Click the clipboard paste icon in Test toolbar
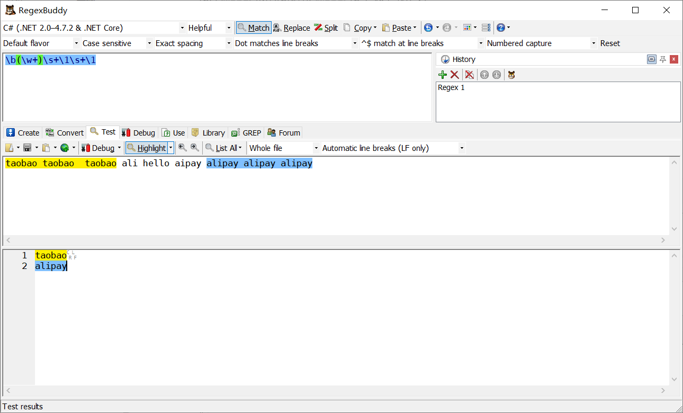The width and height of the screenshot is (683, 413). coord(46,148)
